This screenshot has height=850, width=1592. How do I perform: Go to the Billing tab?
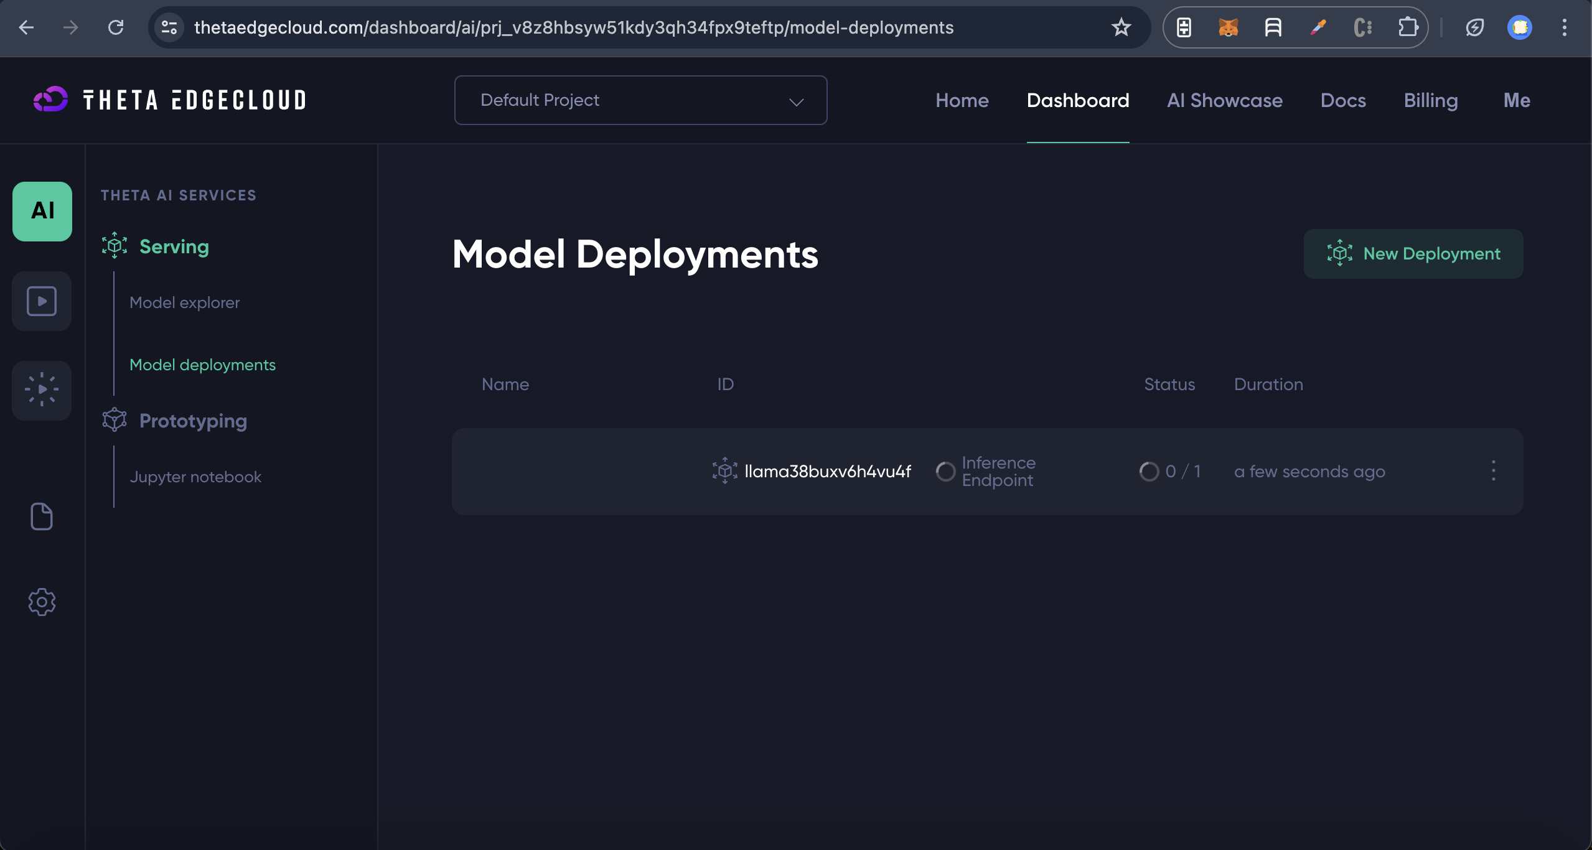coord(1430,100)
